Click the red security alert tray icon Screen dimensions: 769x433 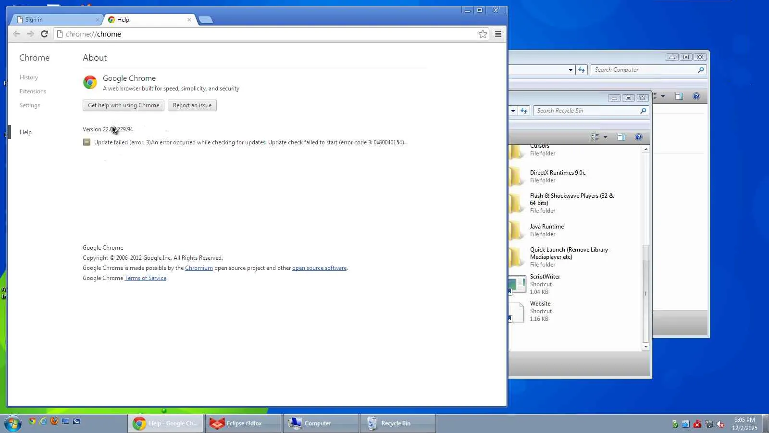(x=697, y=424)
